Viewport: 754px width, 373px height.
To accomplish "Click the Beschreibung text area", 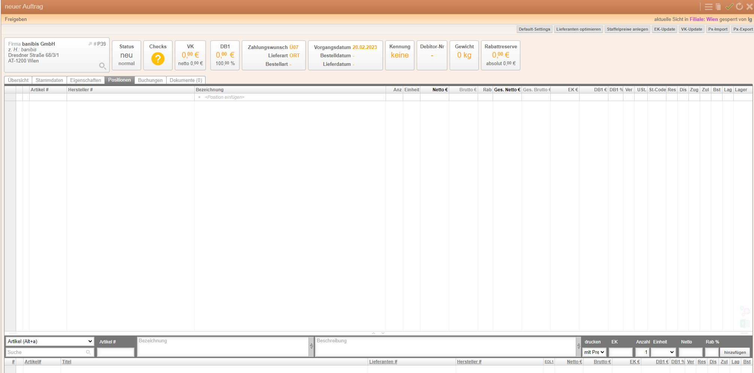I will click(x=446, y=347).
